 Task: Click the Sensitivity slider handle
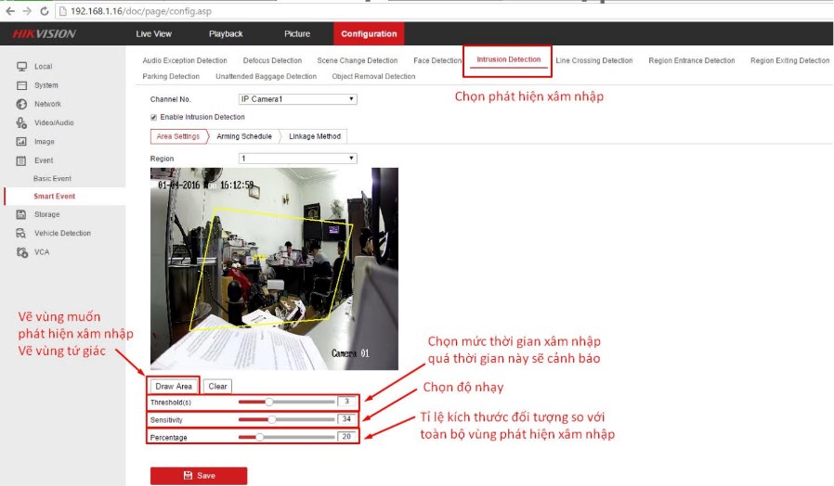(272, 419)
